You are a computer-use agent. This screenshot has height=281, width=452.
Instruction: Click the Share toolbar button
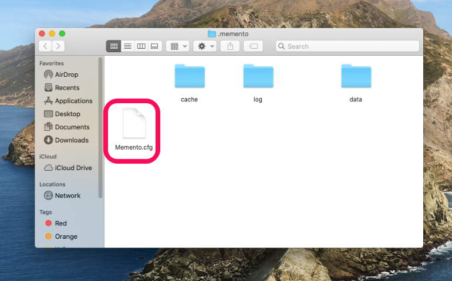coord(230,46)
